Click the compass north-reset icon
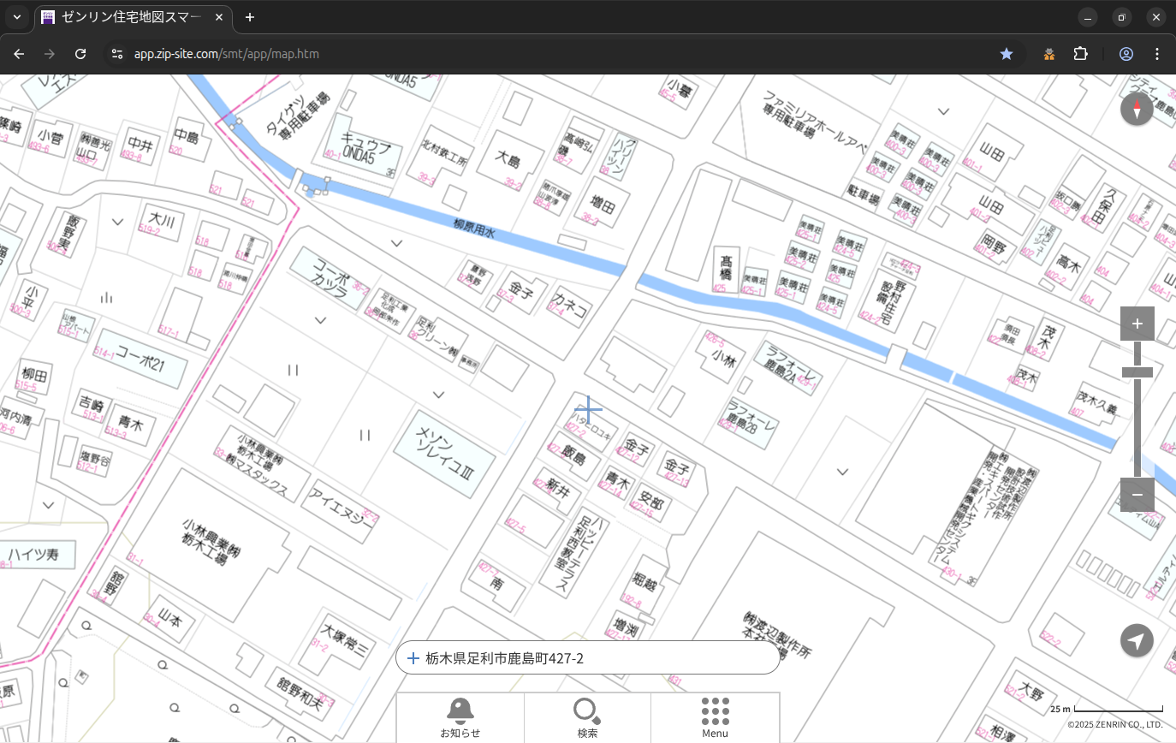 1137,109
